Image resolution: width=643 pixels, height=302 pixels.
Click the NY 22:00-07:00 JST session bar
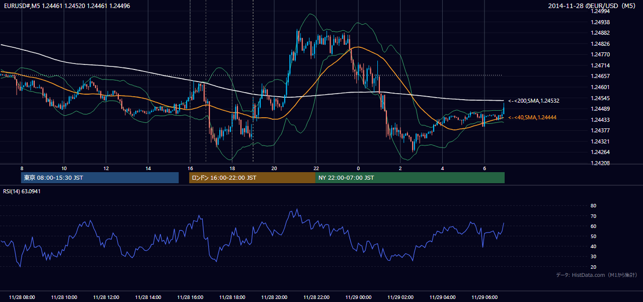pyautogui.click(x=410, y=178)
